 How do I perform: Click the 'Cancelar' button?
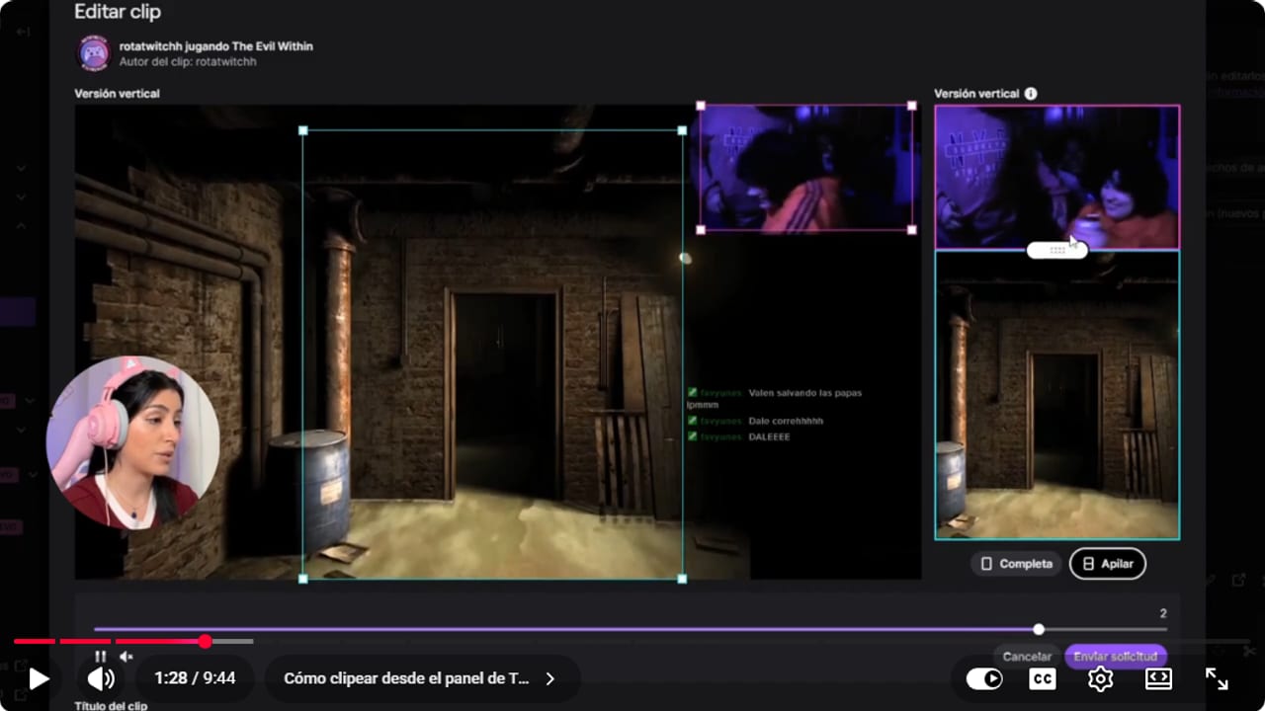tap(1027, 657)
